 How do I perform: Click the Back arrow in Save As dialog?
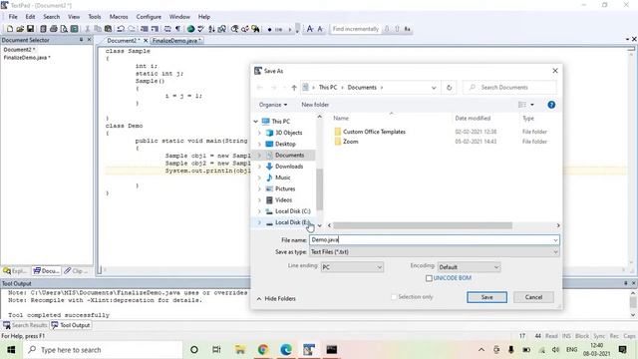[260, 88]
